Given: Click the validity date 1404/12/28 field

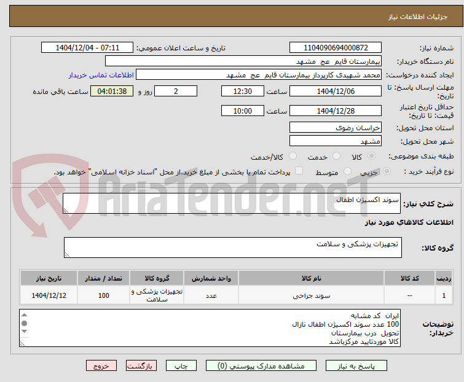Looking at the screenshot, I should 336,111.
